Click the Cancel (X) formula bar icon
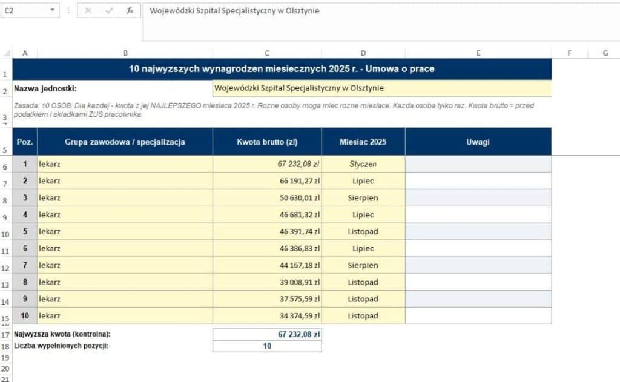 tap(88, 11)
